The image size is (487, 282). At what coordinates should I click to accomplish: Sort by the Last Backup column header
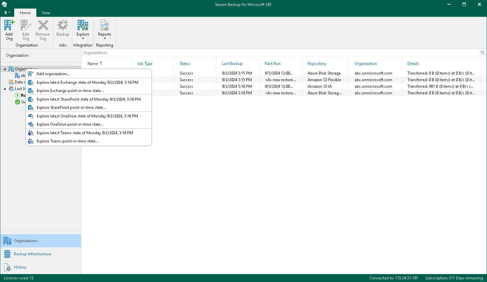232,64
